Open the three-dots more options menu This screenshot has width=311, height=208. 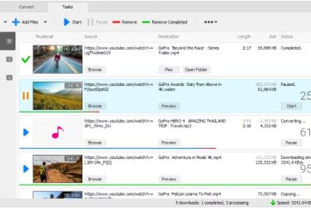pyautogui.click(x=211, y=22)
